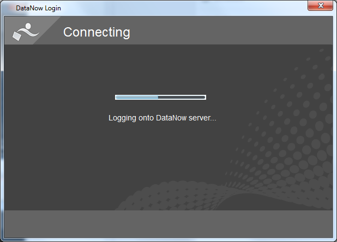Click the DataNow Login title text

39,8
